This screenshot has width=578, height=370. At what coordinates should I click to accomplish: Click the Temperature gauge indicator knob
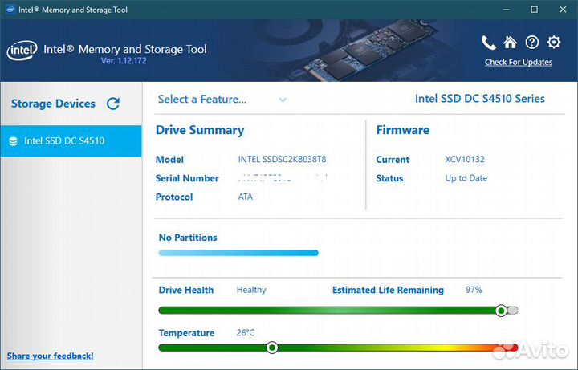coord(272,348)
